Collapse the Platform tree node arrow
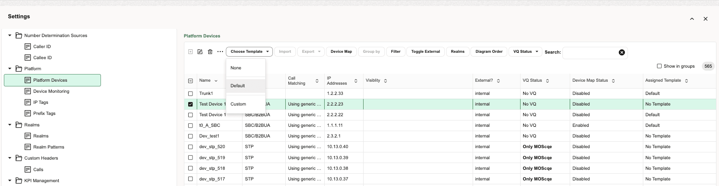The width and height of the screenshot is (719, 186). (10, 69)
